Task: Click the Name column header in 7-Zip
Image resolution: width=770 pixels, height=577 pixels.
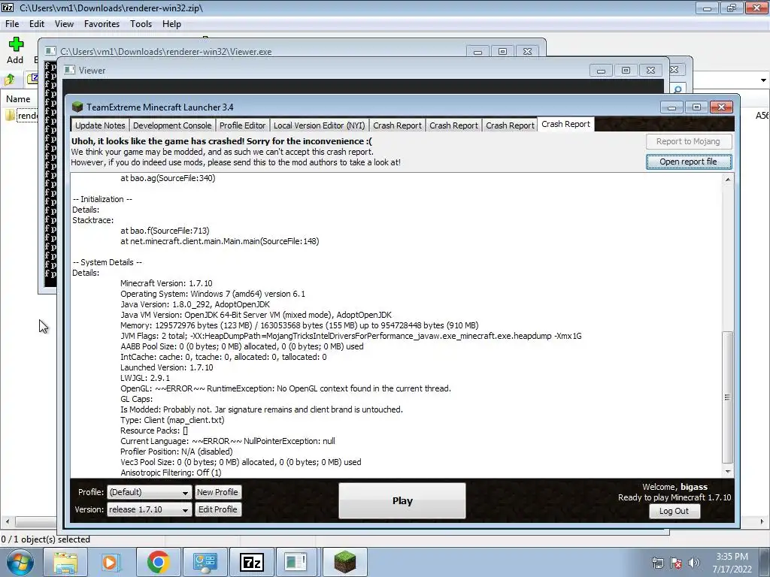Action: pos(18,99)
